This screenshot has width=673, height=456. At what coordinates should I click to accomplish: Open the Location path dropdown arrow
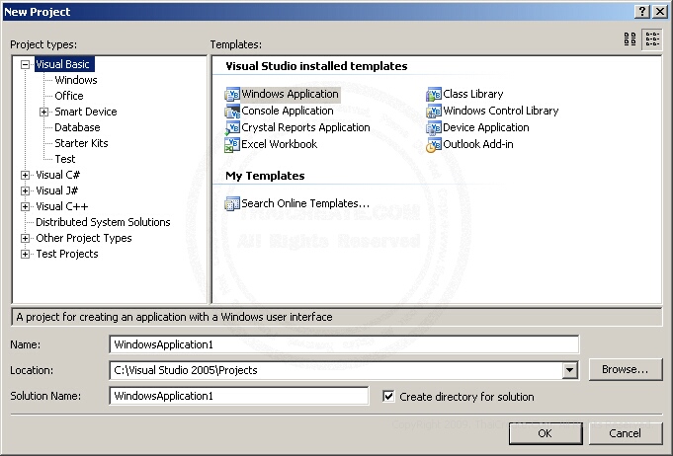click(x=570, y=370)
